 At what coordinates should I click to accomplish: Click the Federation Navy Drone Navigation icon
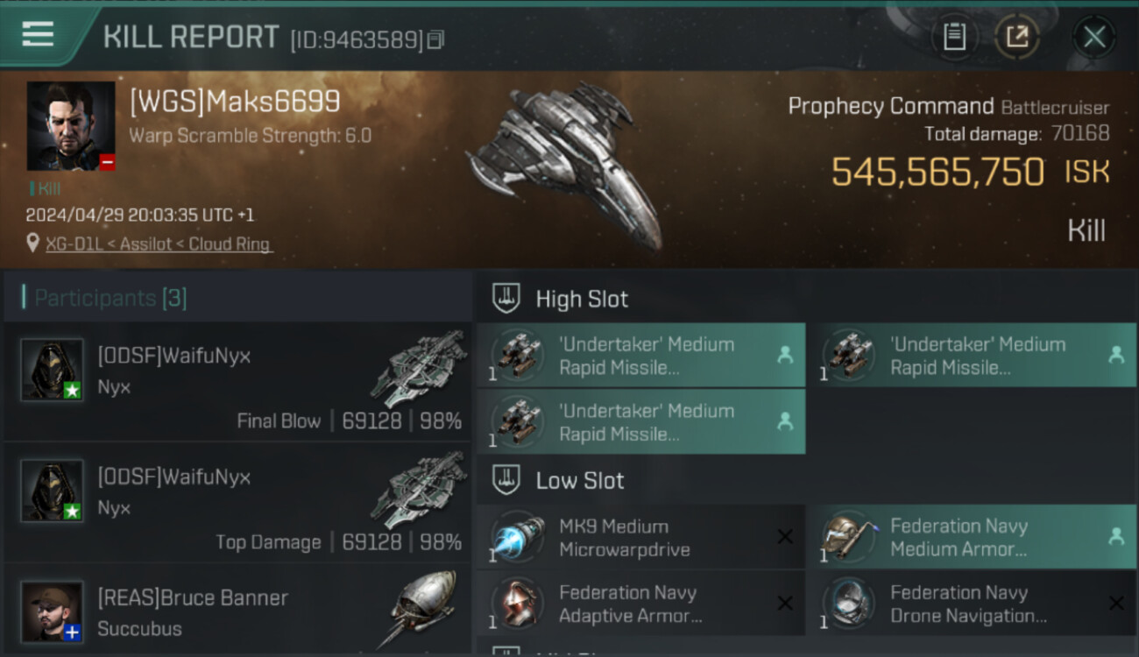pos(849,604)
